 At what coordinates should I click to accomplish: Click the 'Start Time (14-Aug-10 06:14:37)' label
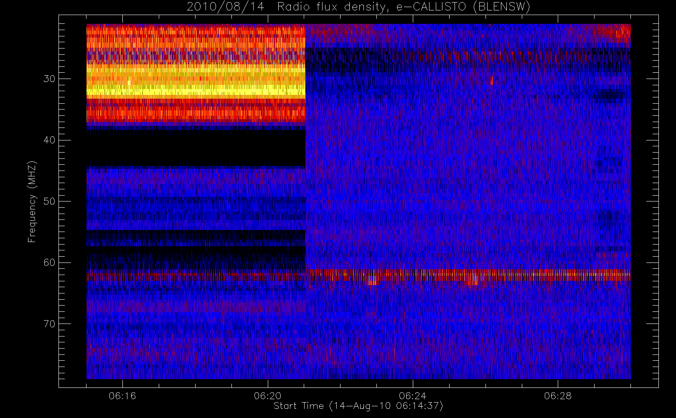(x=358, y=406)
